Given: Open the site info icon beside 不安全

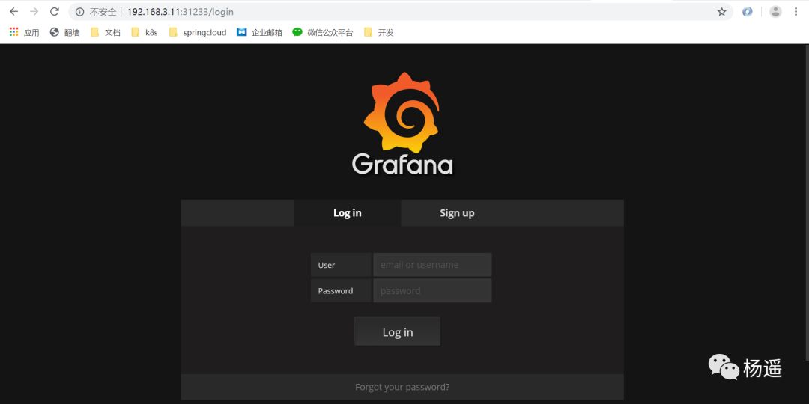Looking at the screenshot, I should click(79, 12).
